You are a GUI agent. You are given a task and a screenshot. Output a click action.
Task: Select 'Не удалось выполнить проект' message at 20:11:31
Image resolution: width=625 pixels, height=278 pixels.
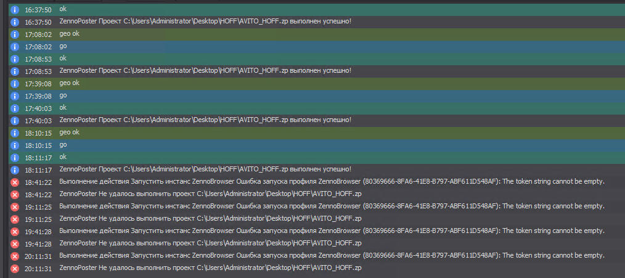[210, 268]
